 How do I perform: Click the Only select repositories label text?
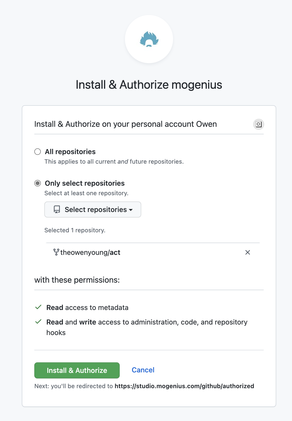pos(85,183)
